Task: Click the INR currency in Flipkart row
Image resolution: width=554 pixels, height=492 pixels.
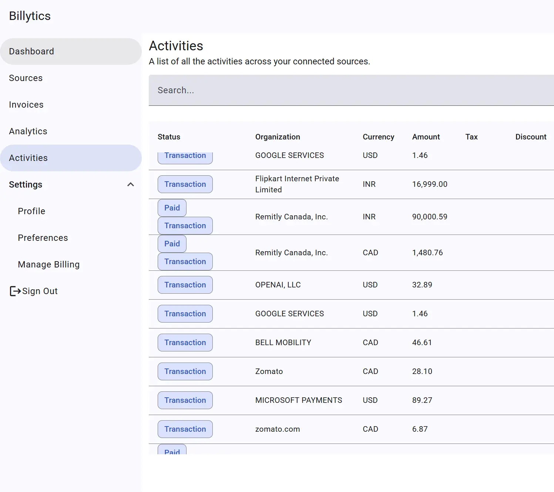Action: (x=369, y=184)
